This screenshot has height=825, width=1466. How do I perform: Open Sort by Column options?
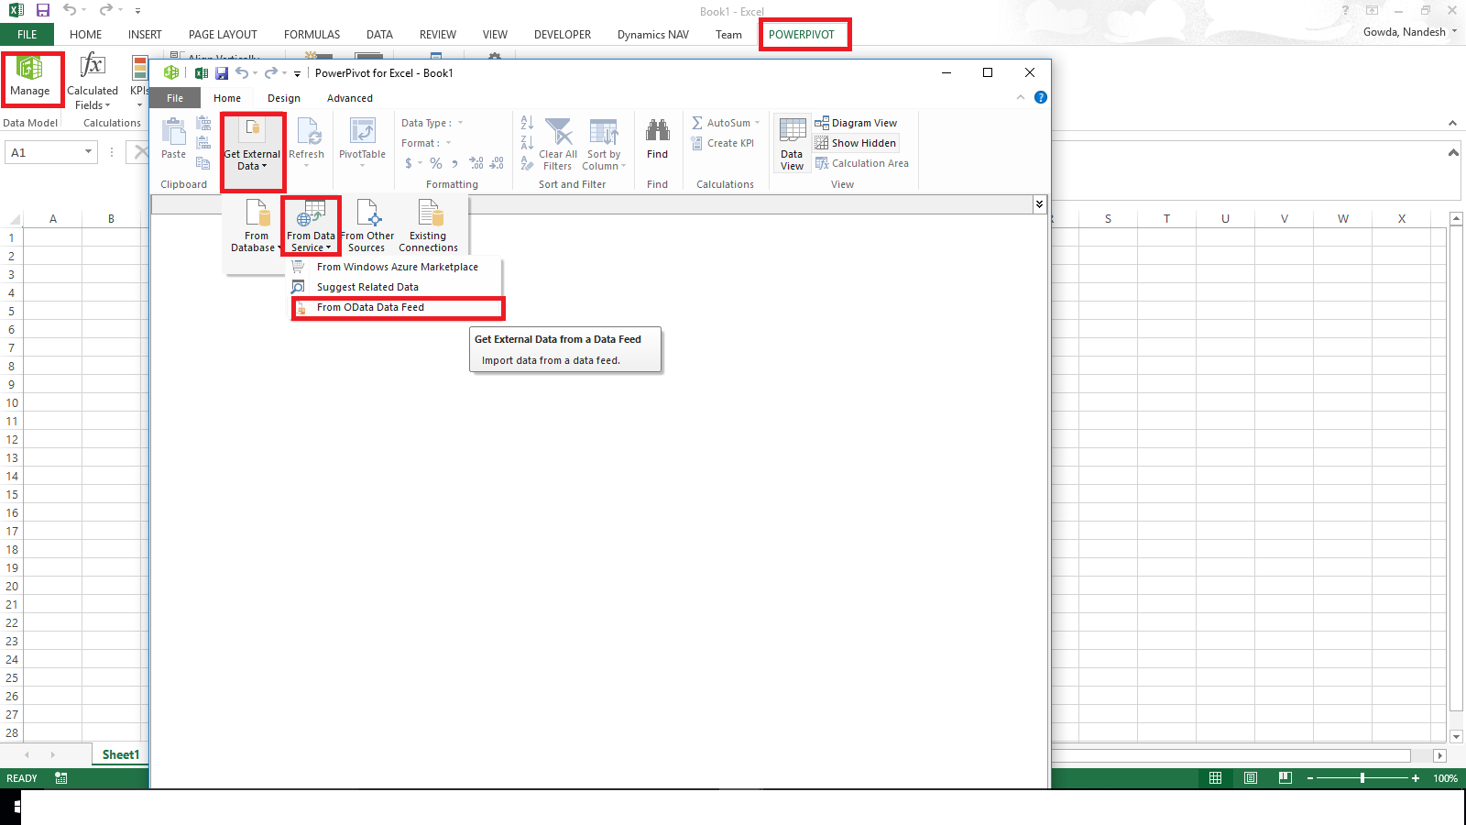(x=604, y=145)
